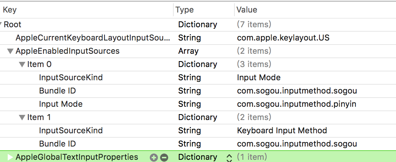Expand AppleGlobalTextInputProperties disclosure triangle

[10, 157]
